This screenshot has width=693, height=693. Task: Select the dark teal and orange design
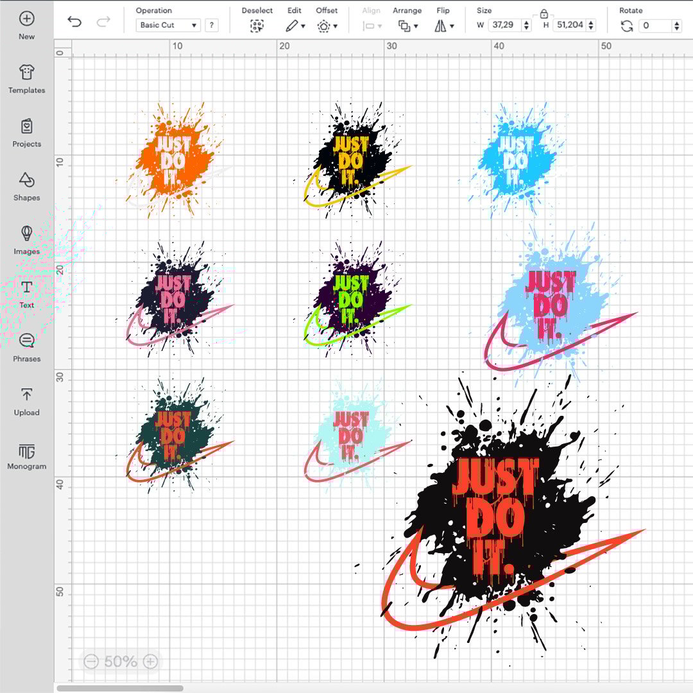(175, 436)
